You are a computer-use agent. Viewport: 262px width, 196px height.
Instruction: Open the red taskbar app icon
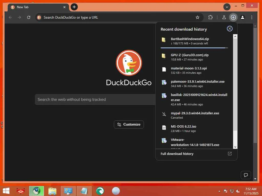pyautogui.click(x=21, y=191)
